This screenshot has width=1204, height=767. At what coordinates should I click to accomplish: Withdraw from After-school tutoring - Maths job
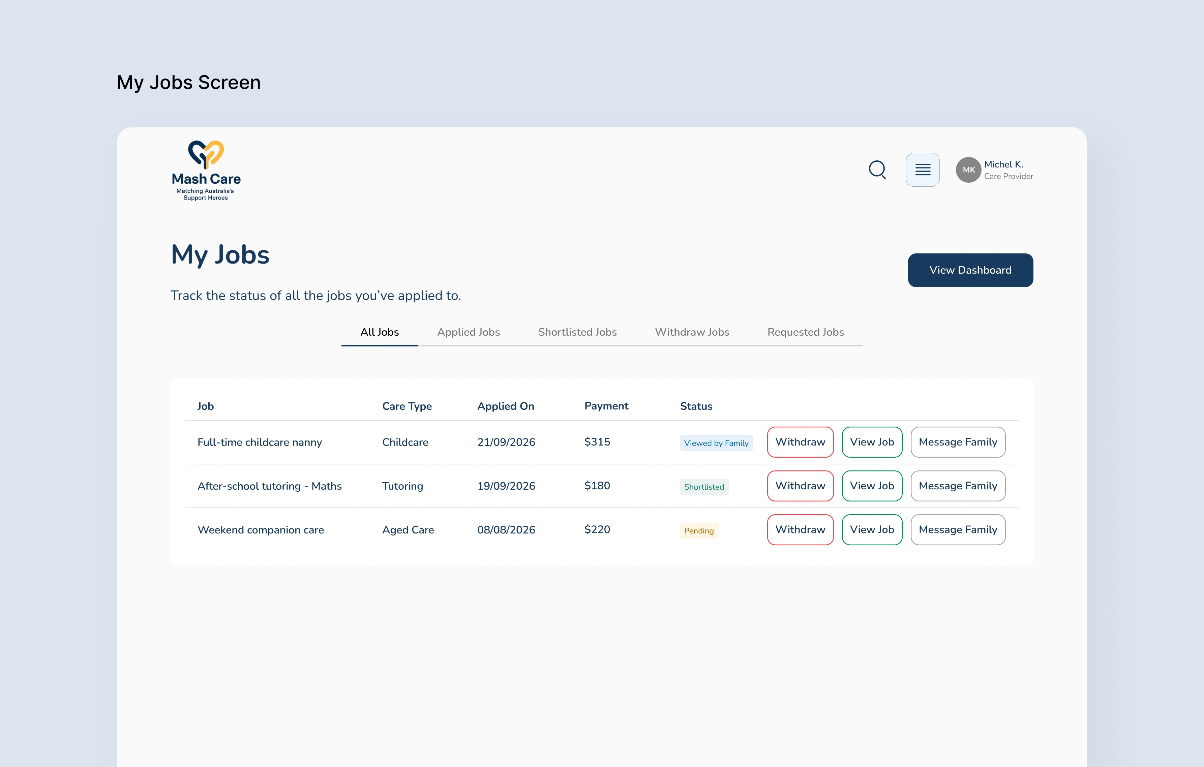point(800,486)
